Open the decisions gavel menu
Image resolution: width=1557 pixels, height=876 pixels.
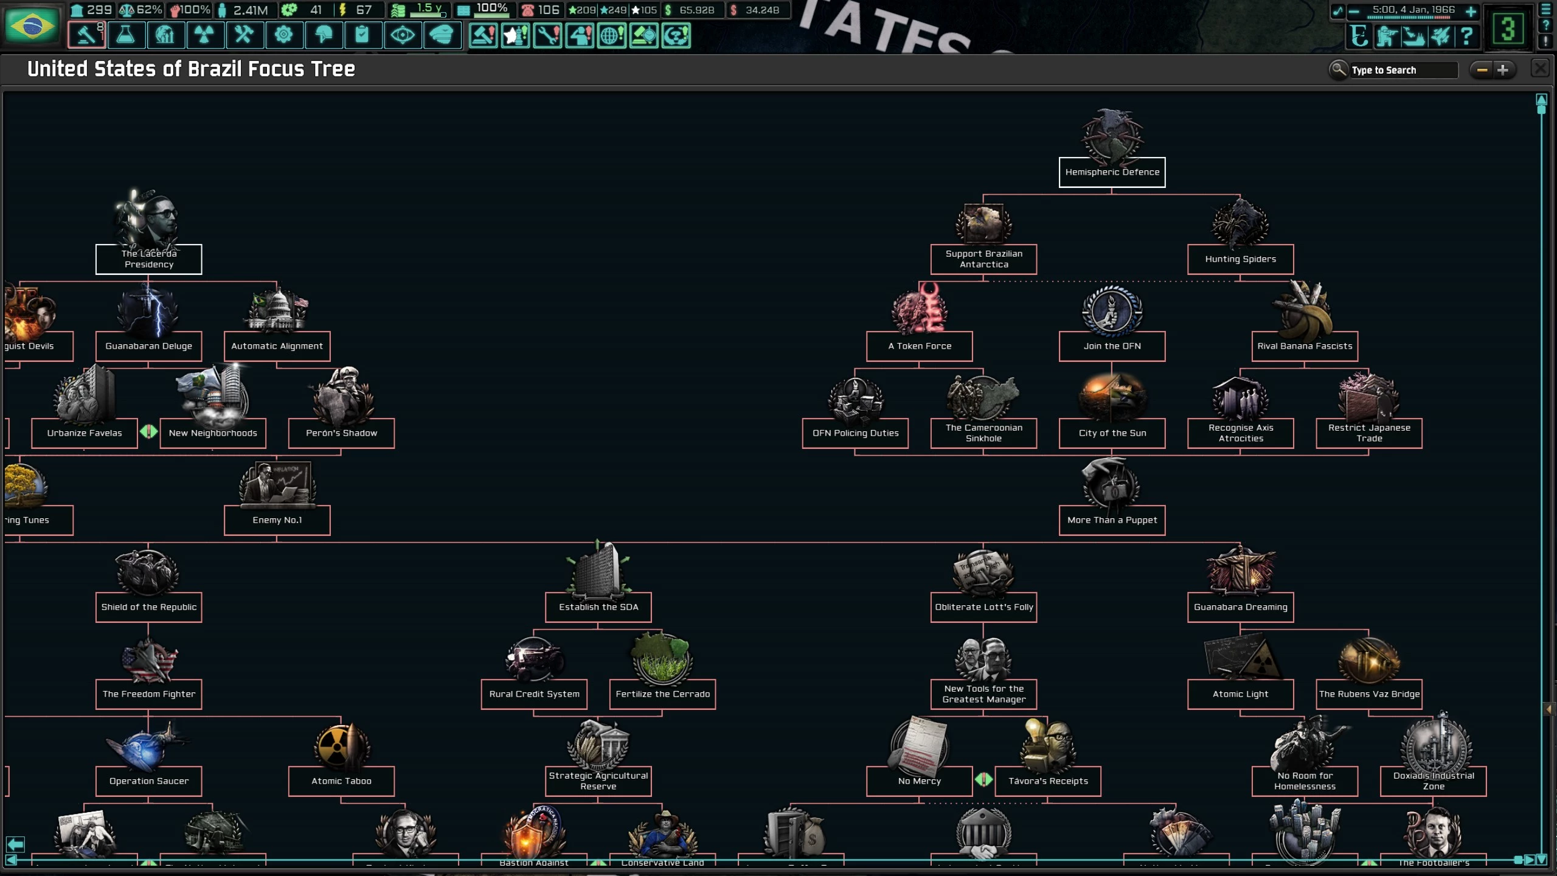[x=86, y=35]
